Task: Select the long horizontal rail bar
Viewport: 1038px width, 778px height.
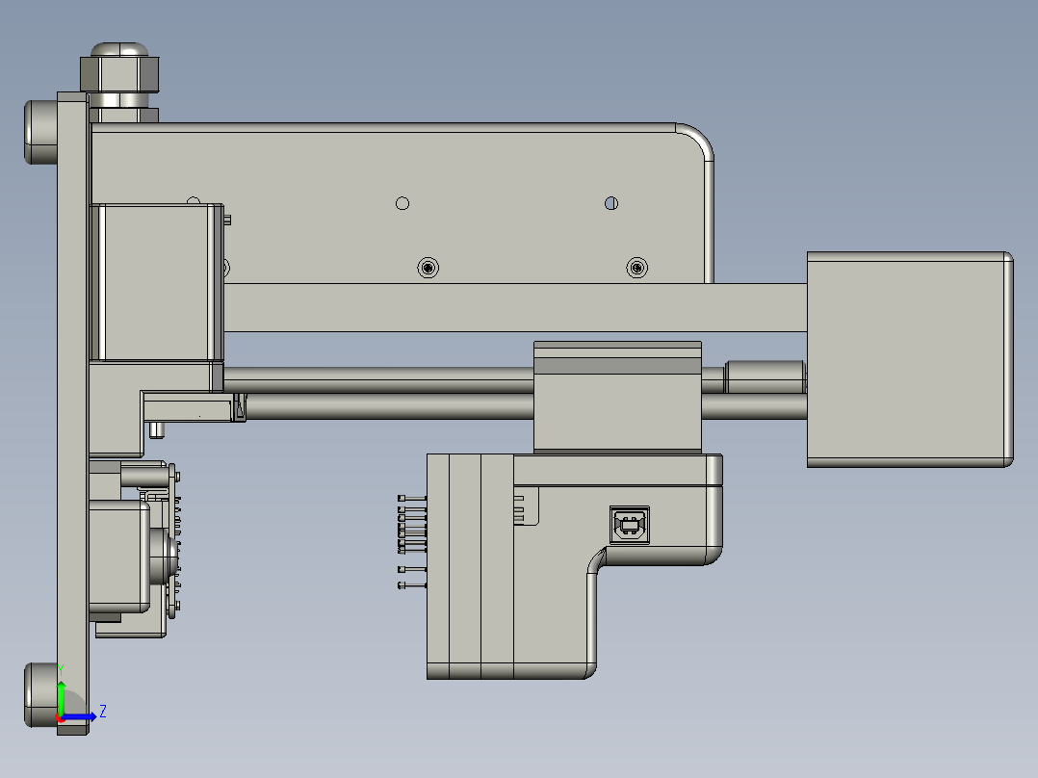Action: pos(515,307)
